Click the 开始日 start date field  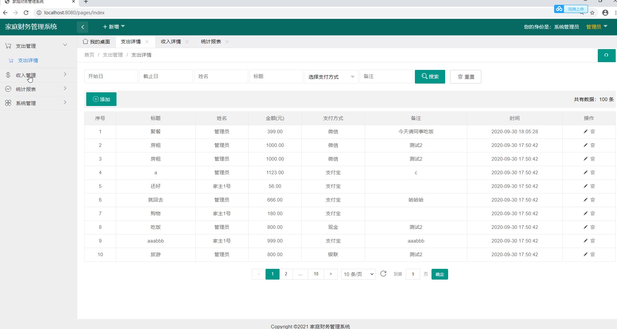pyautogui.click(x=111, y=76)
